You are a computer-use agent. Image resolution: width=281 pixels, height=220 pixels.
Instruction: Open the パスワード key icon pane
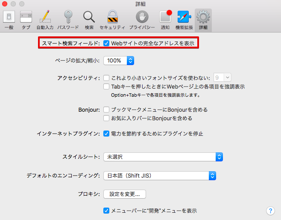pyautogui.click(x=68, y=20)
